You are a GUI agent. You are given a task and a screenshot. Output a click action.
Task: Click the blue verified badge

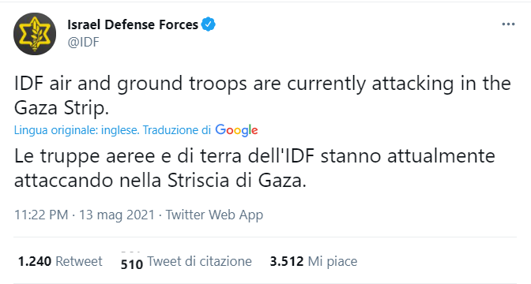point(209,24)
